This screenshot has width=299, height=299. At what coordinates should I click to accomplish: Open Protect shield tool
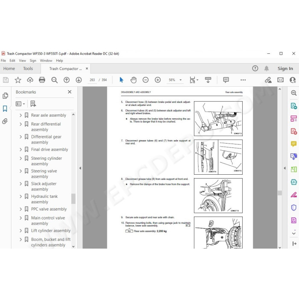(294, 208)
